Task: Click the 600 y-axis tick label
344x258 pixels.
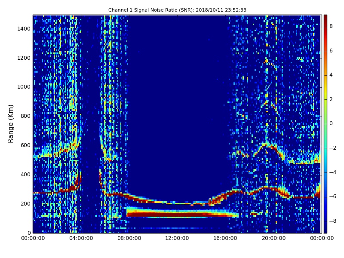Action: (x=25, y=145)
